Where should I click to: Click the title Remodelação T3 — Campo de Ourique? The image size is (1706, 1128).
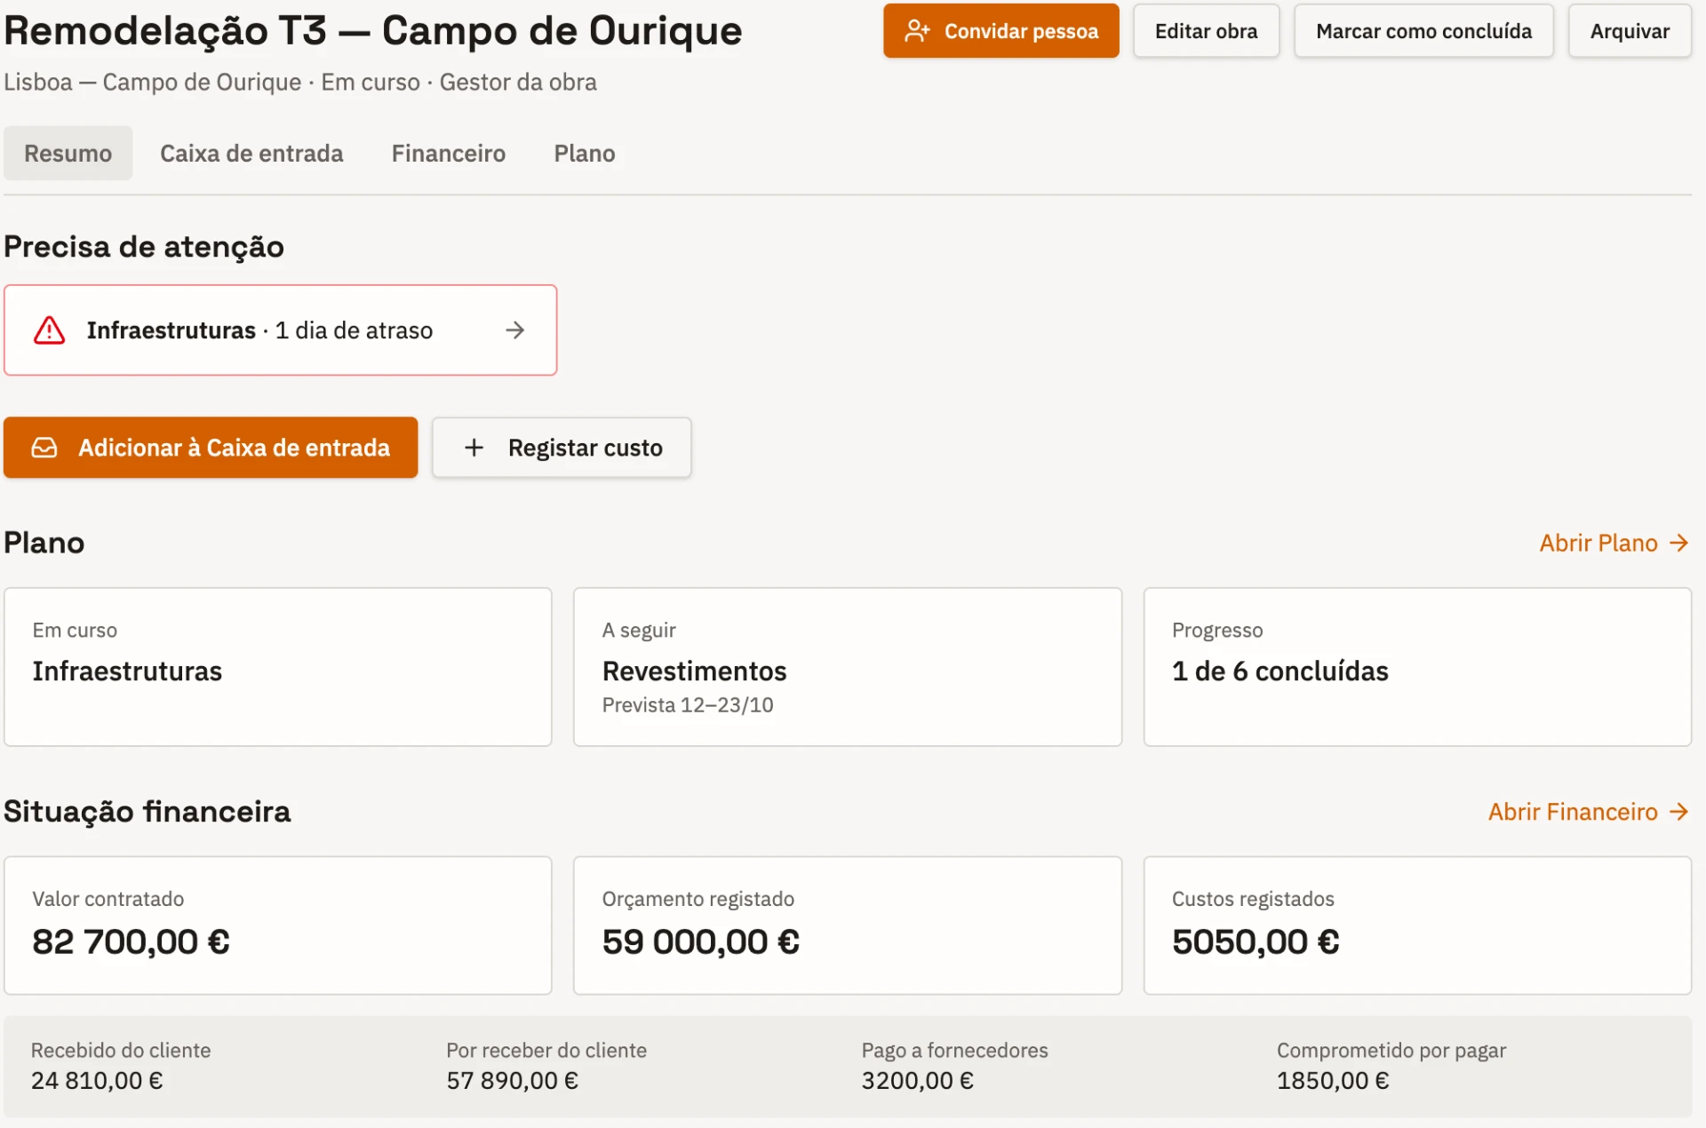point(373,31)
